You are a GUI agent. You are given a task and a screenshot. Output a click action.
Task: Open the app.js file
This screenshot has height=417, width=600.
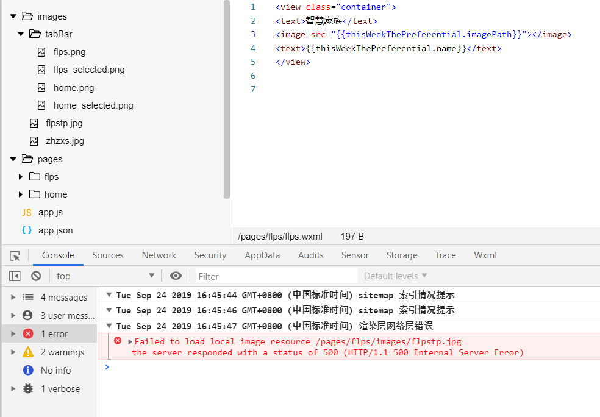(x=50, y=212)
